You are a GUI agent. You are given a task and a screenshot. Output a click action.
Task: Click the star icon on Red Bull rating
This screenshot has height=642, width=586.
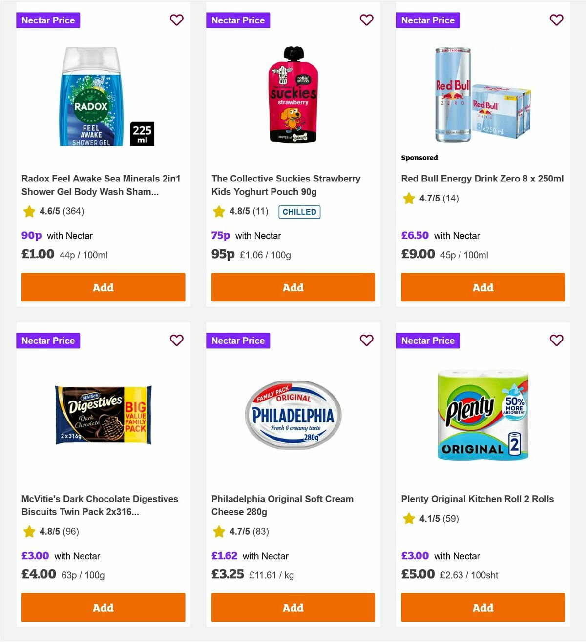pos(408,199)
